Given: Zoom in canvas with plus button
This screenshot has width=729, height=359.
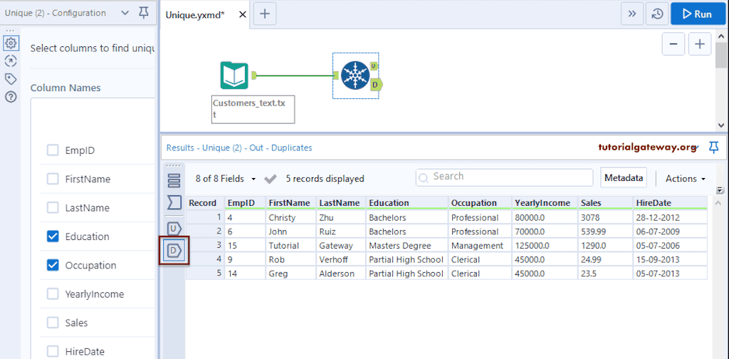Looking at the screenshot, I should [x=700, y=45].
